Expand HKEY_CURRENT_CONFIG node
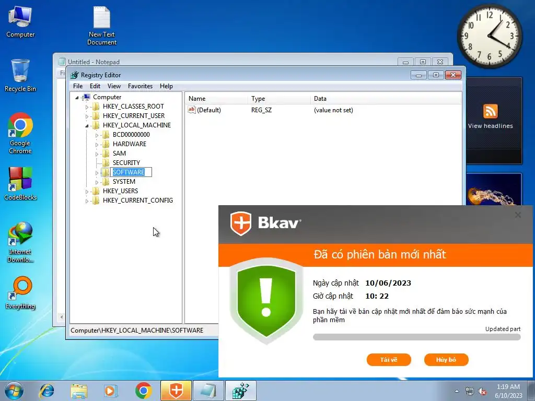Screen dimensions: 535x401 point(87,201)
